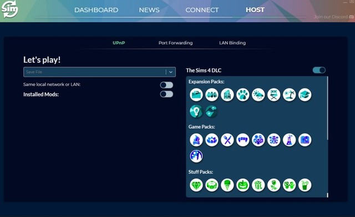Select the lightbulb Eco Lifestyle icon

[x=196, y=111]
